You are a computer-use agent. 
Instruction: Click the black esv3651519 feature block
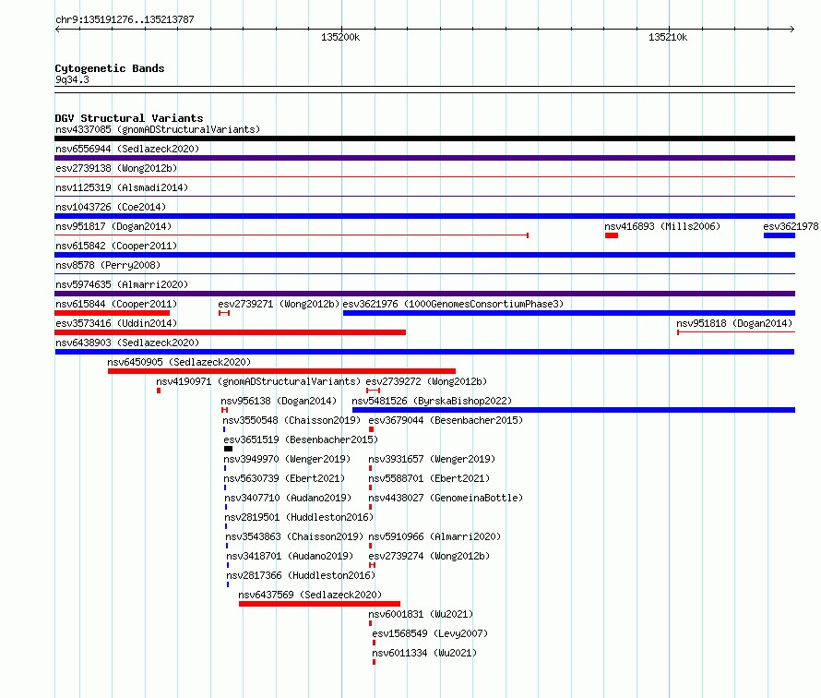click(228, 449)
